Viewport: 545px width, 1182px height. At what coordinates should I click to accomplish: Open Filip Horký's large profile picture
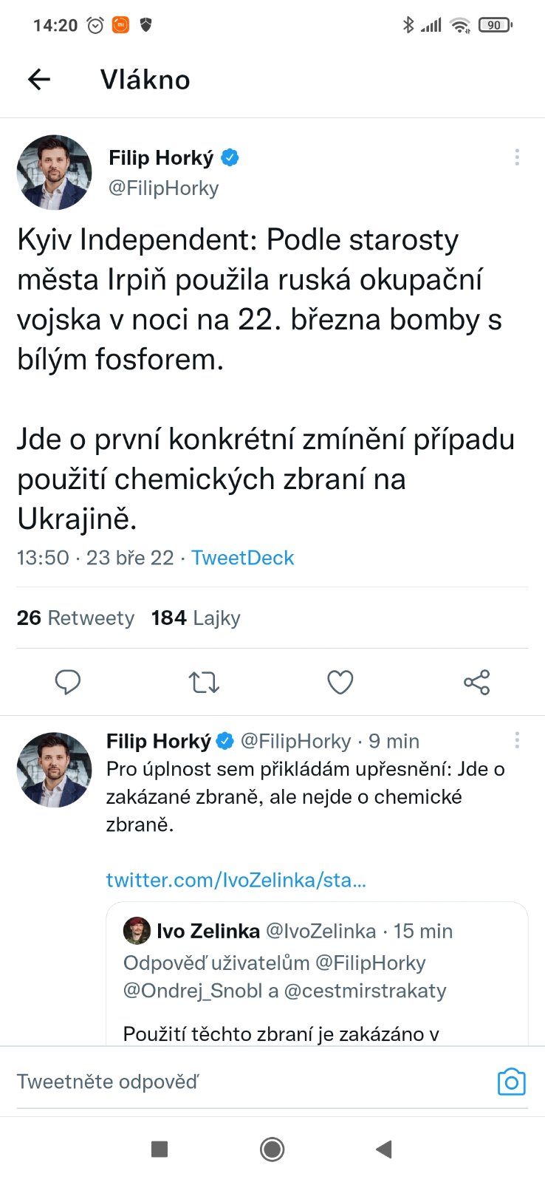pyautogui.click(x=55, y=172)
